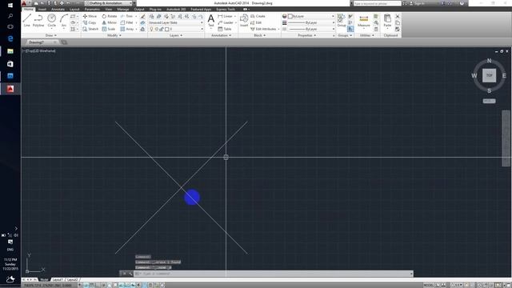
Task: Expand the Properties panel
Action: coord(307,35)
